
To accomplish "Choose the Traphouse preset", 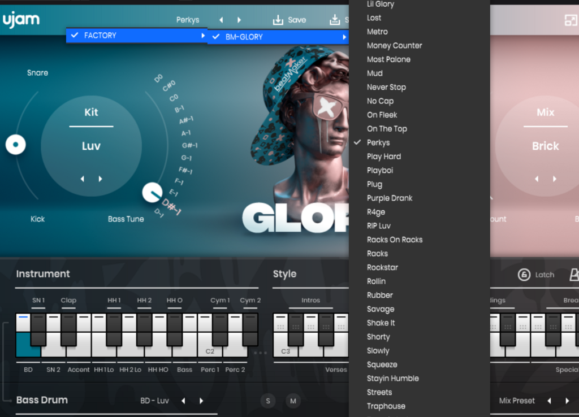I will pyautogui.click(x=420, y=406).
